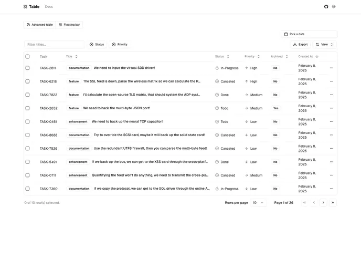Jump to the last page arrow

333,202
